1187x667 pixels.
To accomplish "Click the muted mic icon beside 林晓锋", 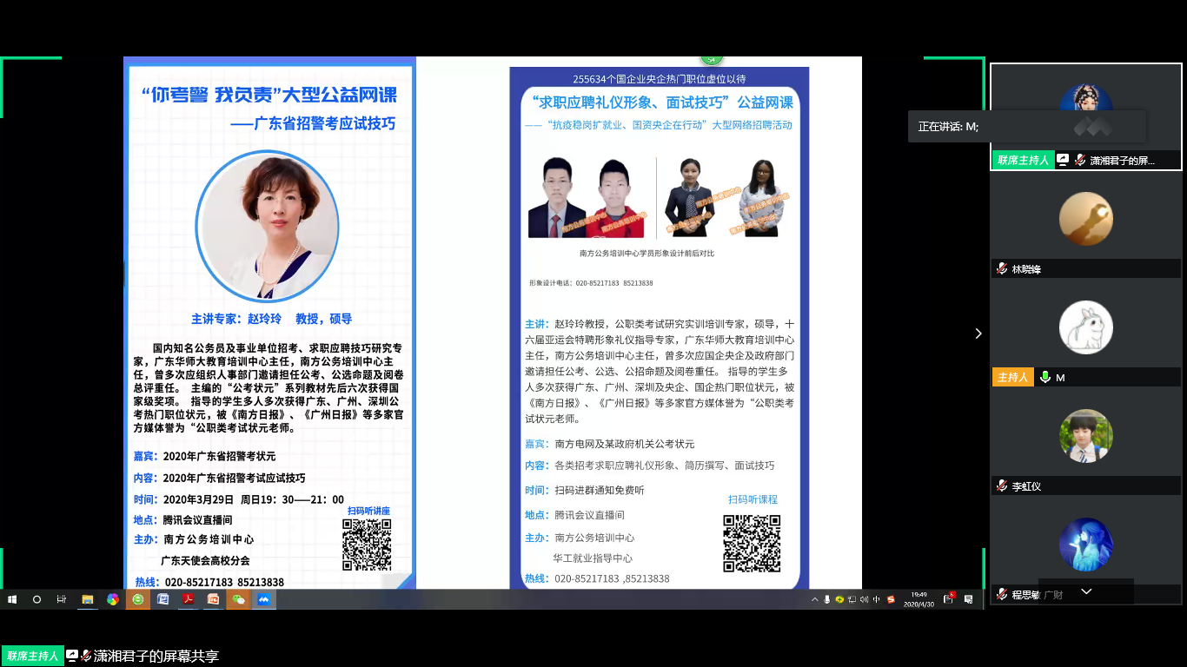I will coord(1002,269).
